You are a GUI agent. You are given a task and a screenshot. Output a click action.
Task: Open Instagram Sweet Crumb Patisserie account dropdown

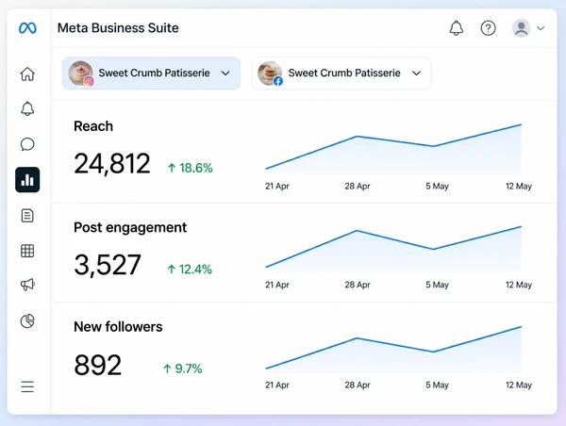click(x=151, y=73)
